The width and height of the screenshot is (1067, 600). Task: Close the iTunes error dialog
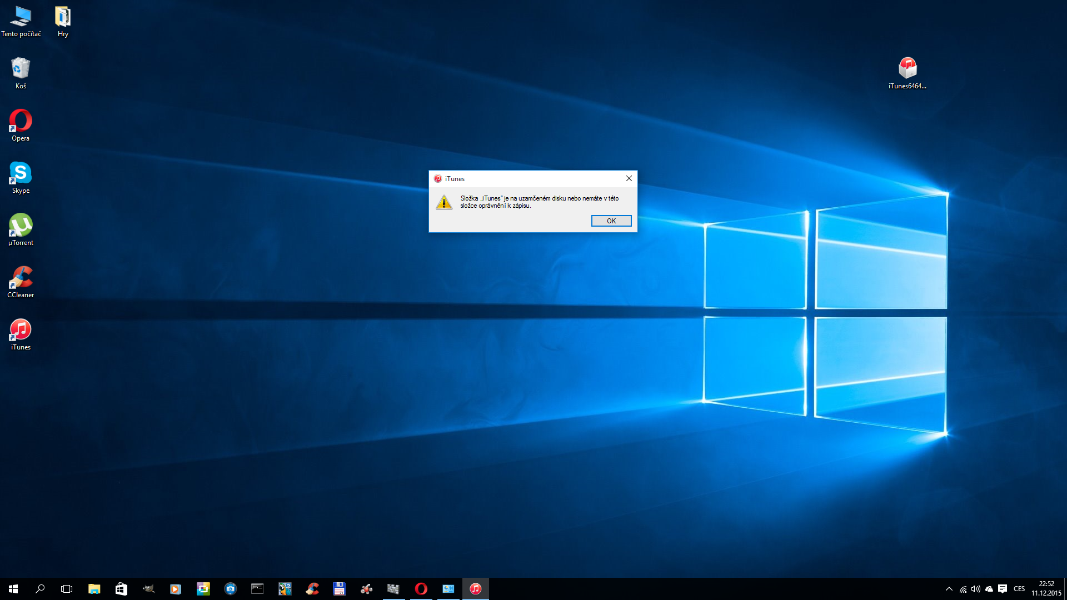pyautogui.click(x=629, y=178)
